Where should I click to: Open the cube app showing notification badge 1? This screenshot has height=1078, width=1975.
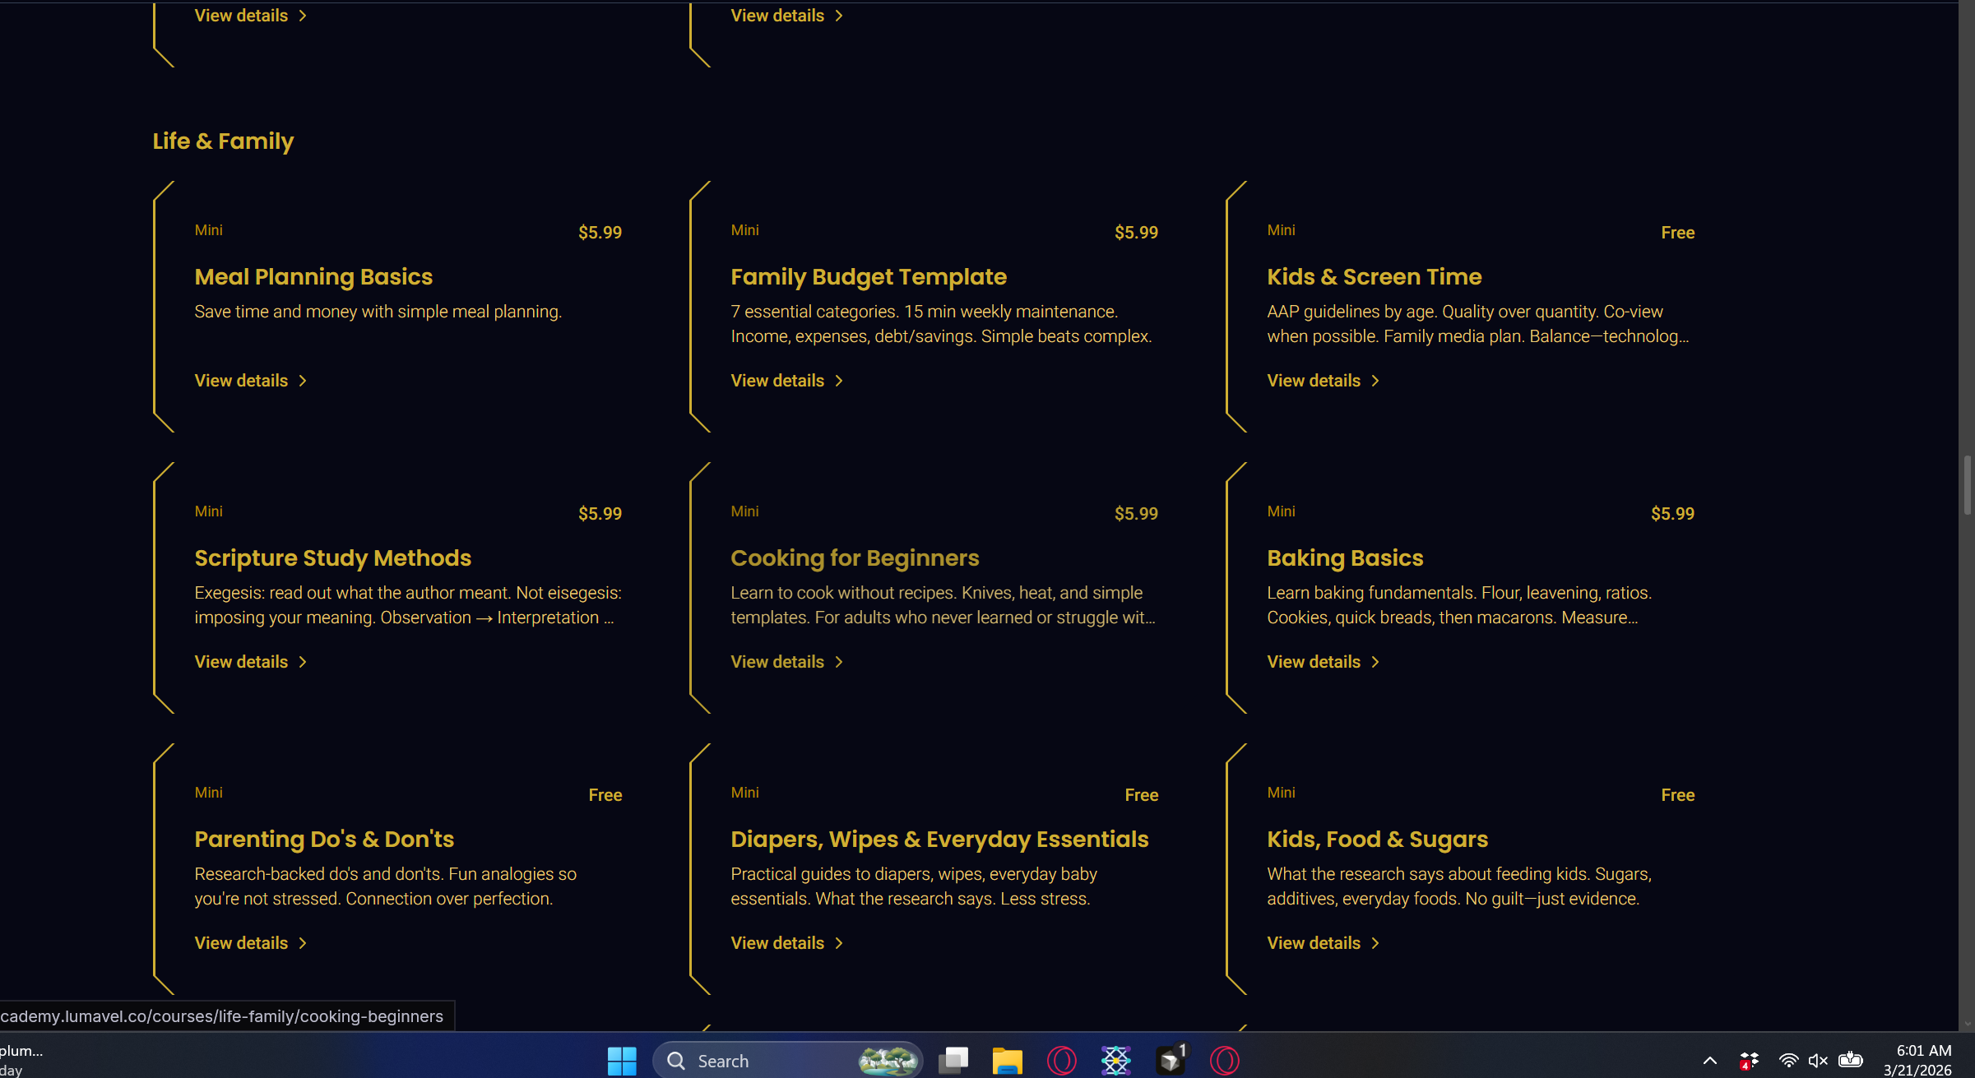tap(1170, 1060)
